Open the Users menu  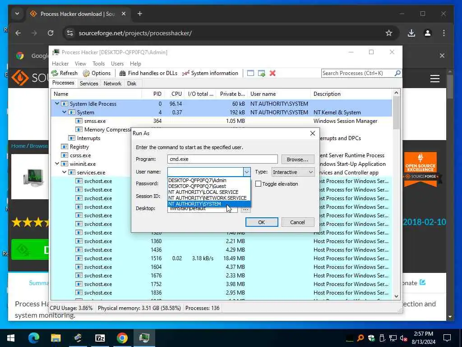pos(117,63)
